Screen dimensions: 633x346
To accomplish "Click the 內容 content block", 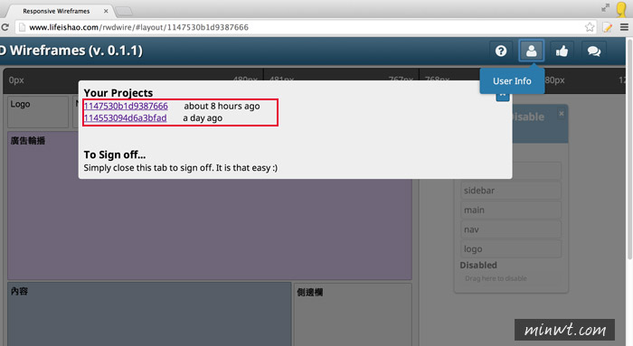I will [x=149, y=313].
